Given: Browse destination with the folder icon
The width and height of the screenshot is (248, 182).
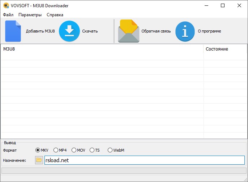Looking at the screenshot, I should coord(39,160).
